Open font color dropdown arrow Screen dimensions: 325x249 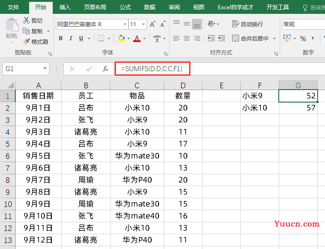144,38
